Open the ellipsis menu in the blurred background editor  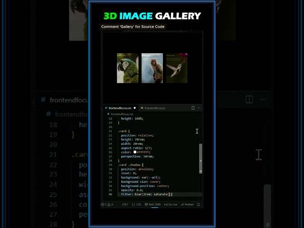click(x=263, y=99)
